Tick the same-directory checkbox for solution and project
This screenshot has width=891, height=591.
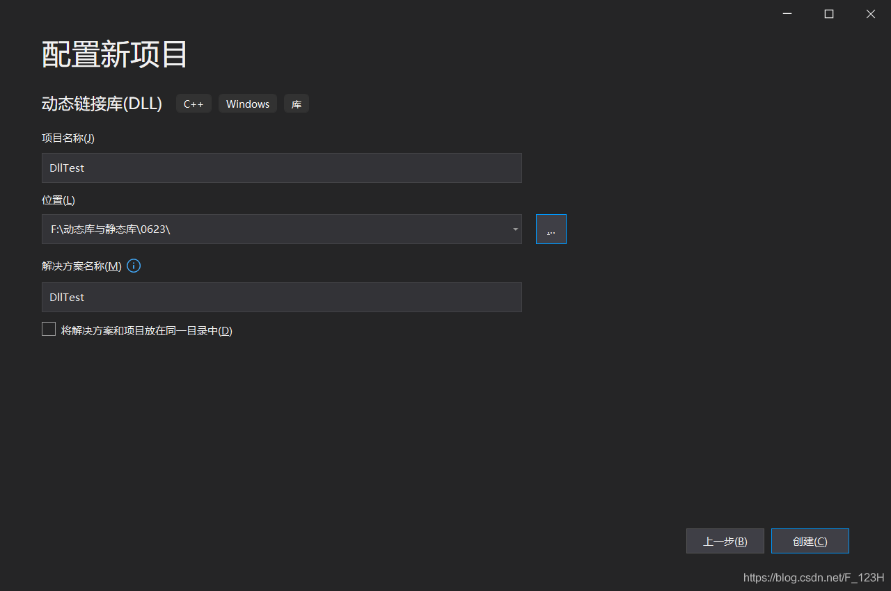coord(49,330)
